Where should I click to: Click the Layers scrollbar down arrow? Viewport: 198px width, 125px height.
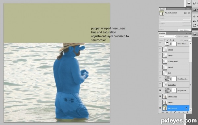pos(190,110)
